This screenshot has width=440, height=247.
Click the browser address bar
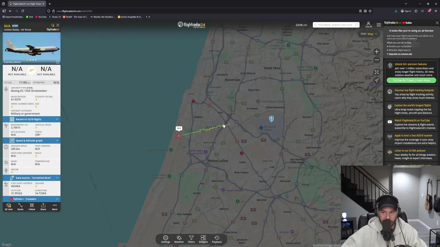[203, 11]
